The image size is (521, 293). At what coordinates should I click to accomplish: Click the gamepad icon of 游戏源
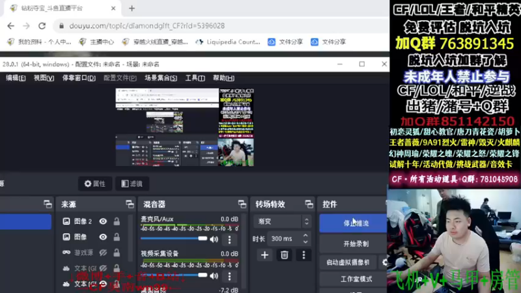[66, 253]
